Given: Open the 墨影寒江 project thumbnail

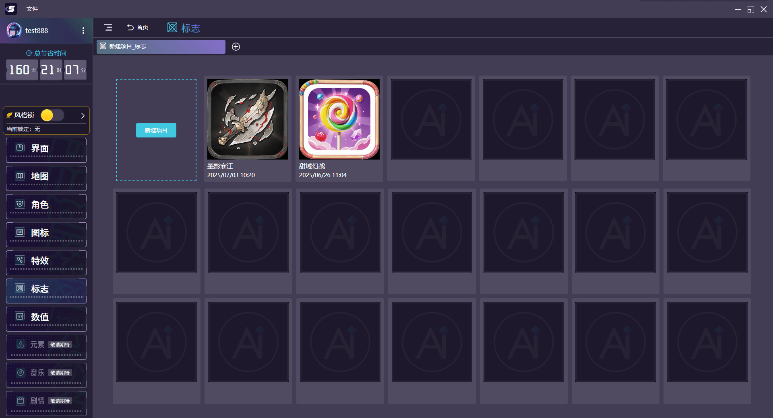Looking at the screenshot, I should [248, 119].
